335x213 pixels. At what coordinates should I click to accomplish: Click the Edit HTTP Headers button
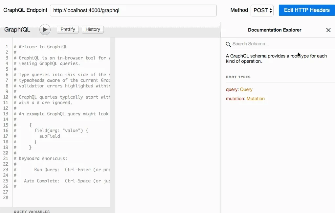tap(306, 10)
